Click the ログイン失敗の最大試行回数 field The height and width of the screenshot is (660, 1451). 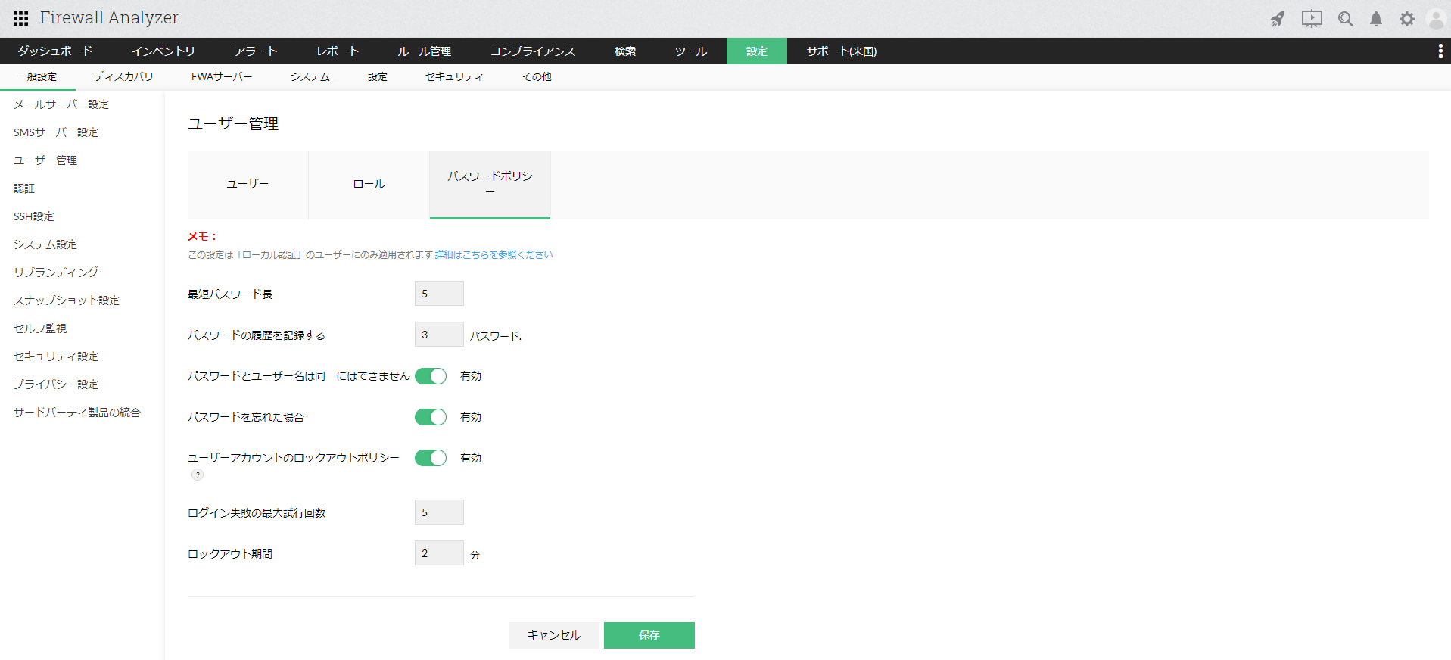coord(439,512)
